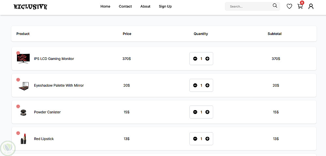Select the Sign Up link
The height and width of the screenshot is (156, 326).
[x=165, y=7]
